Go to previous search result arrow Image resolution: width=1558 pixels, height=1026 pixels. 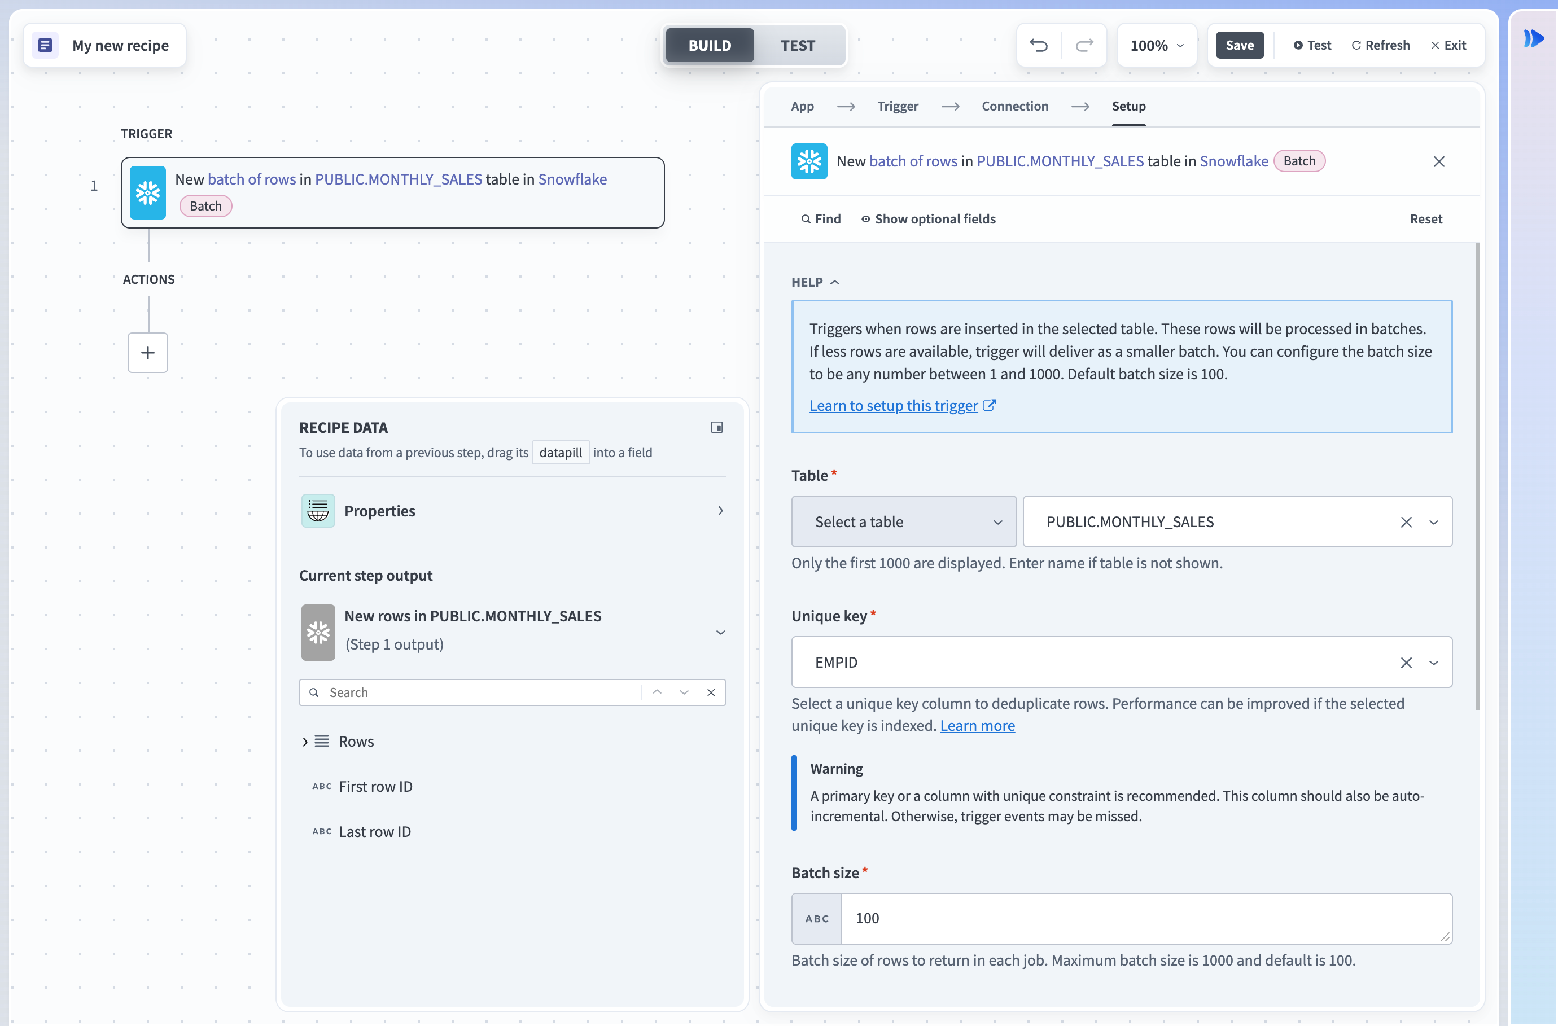pyautogui.click(x=657, y=692)
